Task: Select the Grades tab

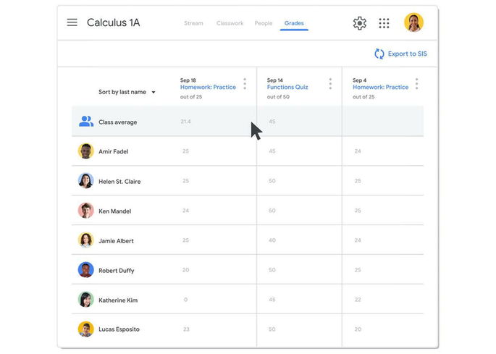Action: 294,23
